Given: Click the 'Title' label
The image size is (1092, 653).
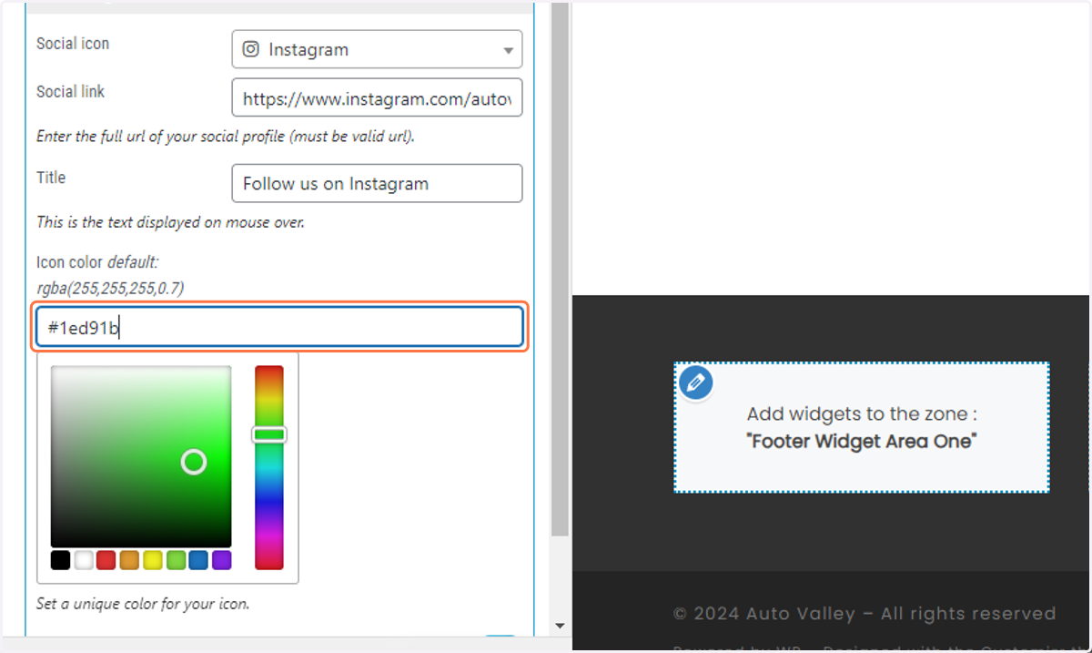Looking at the screenshot, I should click(x=51, y=178).
